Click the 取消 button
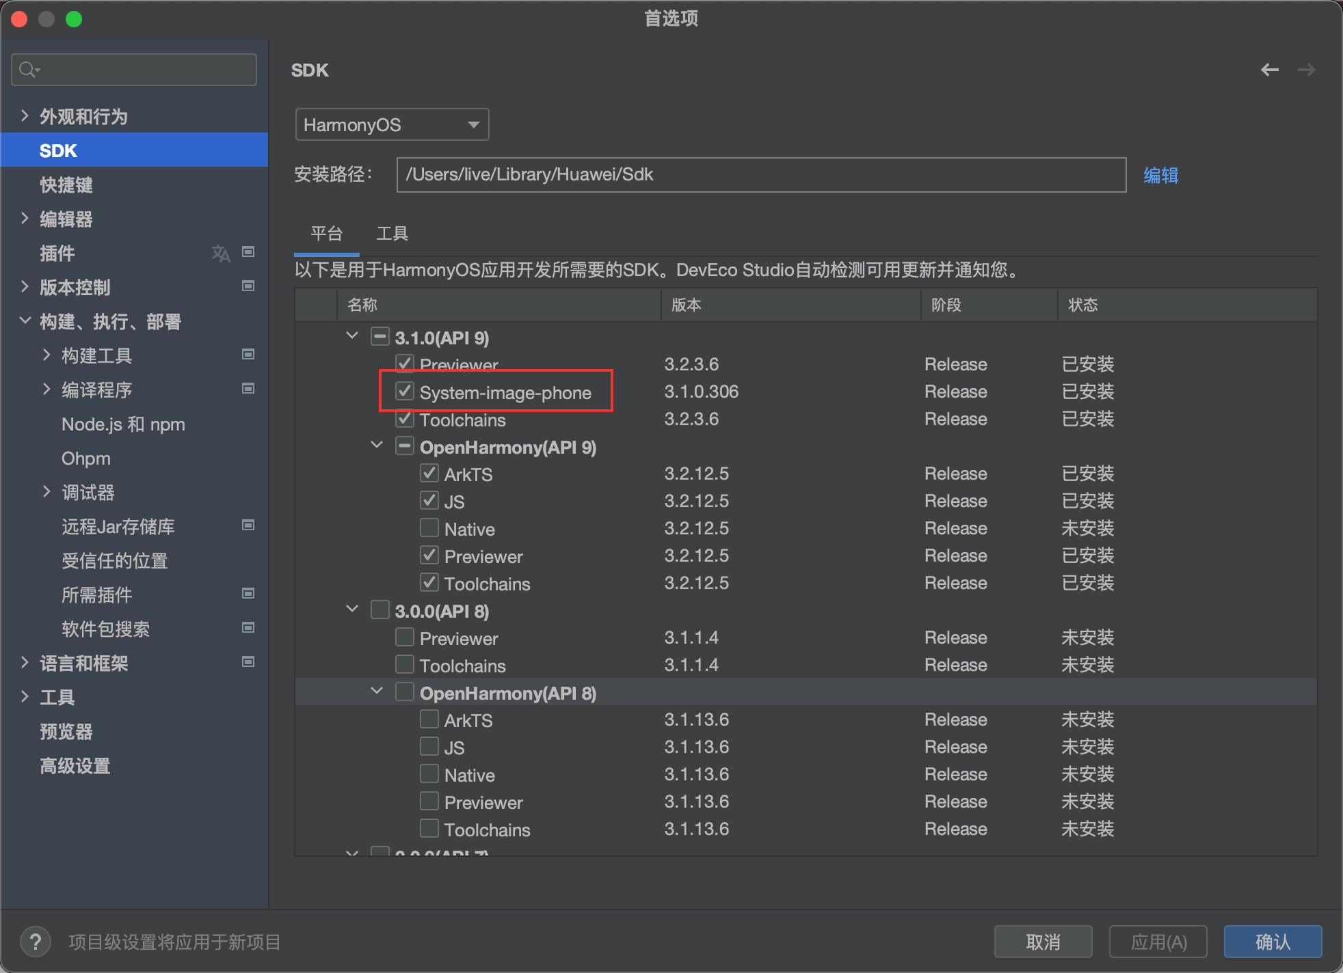This screenshot has width=1343, height=973. (x=1043, y=942)
